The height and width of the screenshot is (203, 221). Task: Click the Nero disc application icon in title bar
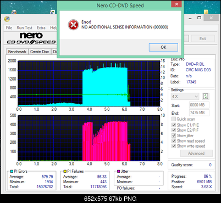(7, 19)
